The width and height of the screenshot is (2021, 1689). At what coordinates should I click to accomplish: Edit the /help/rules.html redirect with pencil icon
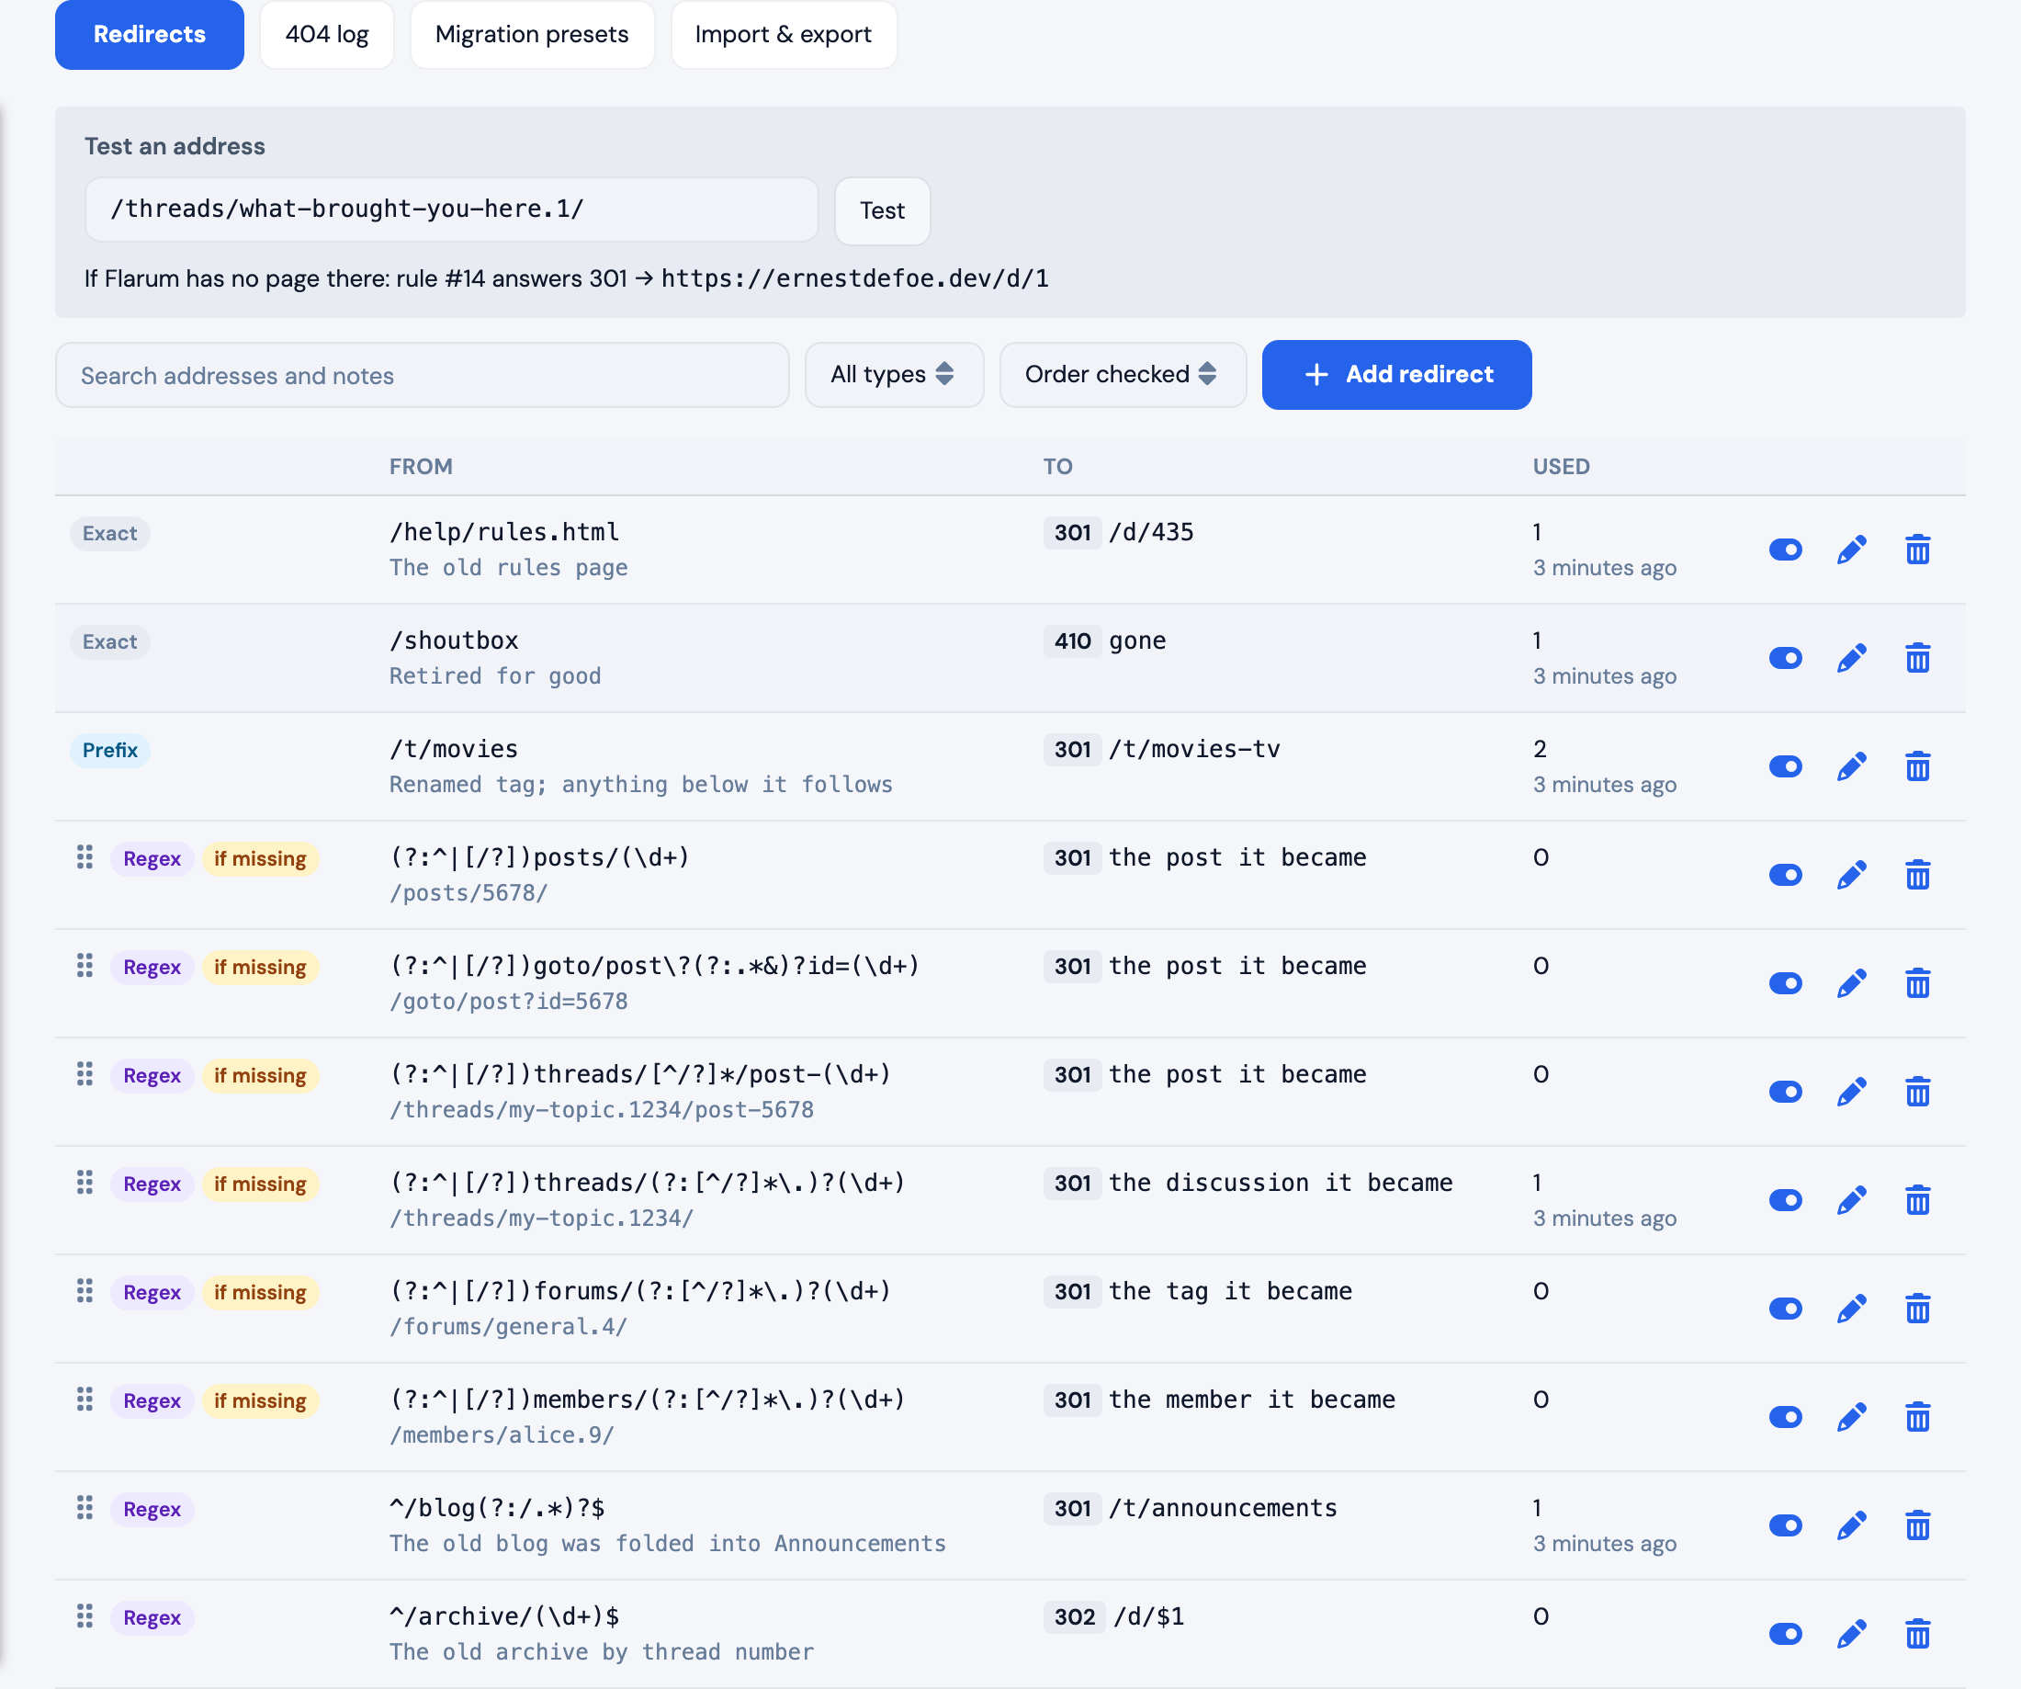click(1852, 550)
